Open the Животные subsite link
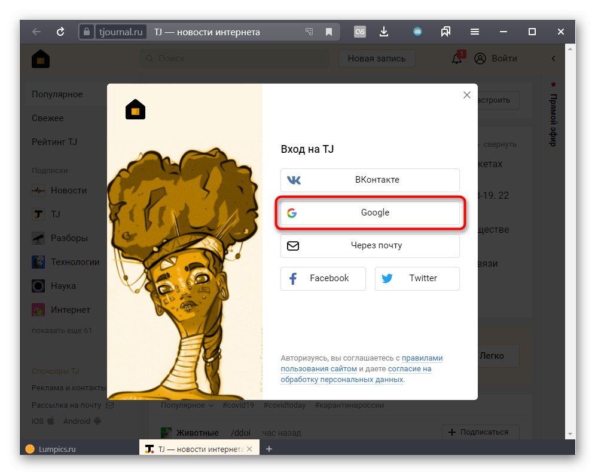Screen dimensions: 595x474 pos(197,433)
